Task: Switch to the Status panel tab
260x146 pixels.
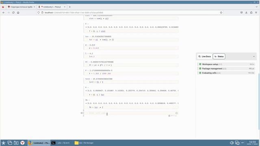Action: [219, 56]
